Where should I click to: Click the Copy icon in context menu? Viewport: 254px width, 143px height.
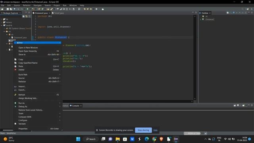[x=15, y=59]
